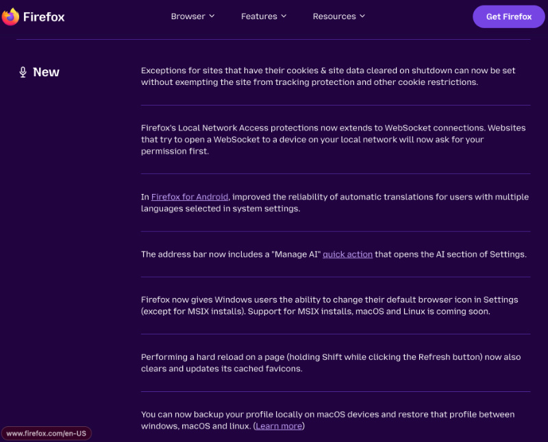Click the automatic translations reliability note
The height and width of the screenshot is (442, 548).
click(x=335, y=203)
